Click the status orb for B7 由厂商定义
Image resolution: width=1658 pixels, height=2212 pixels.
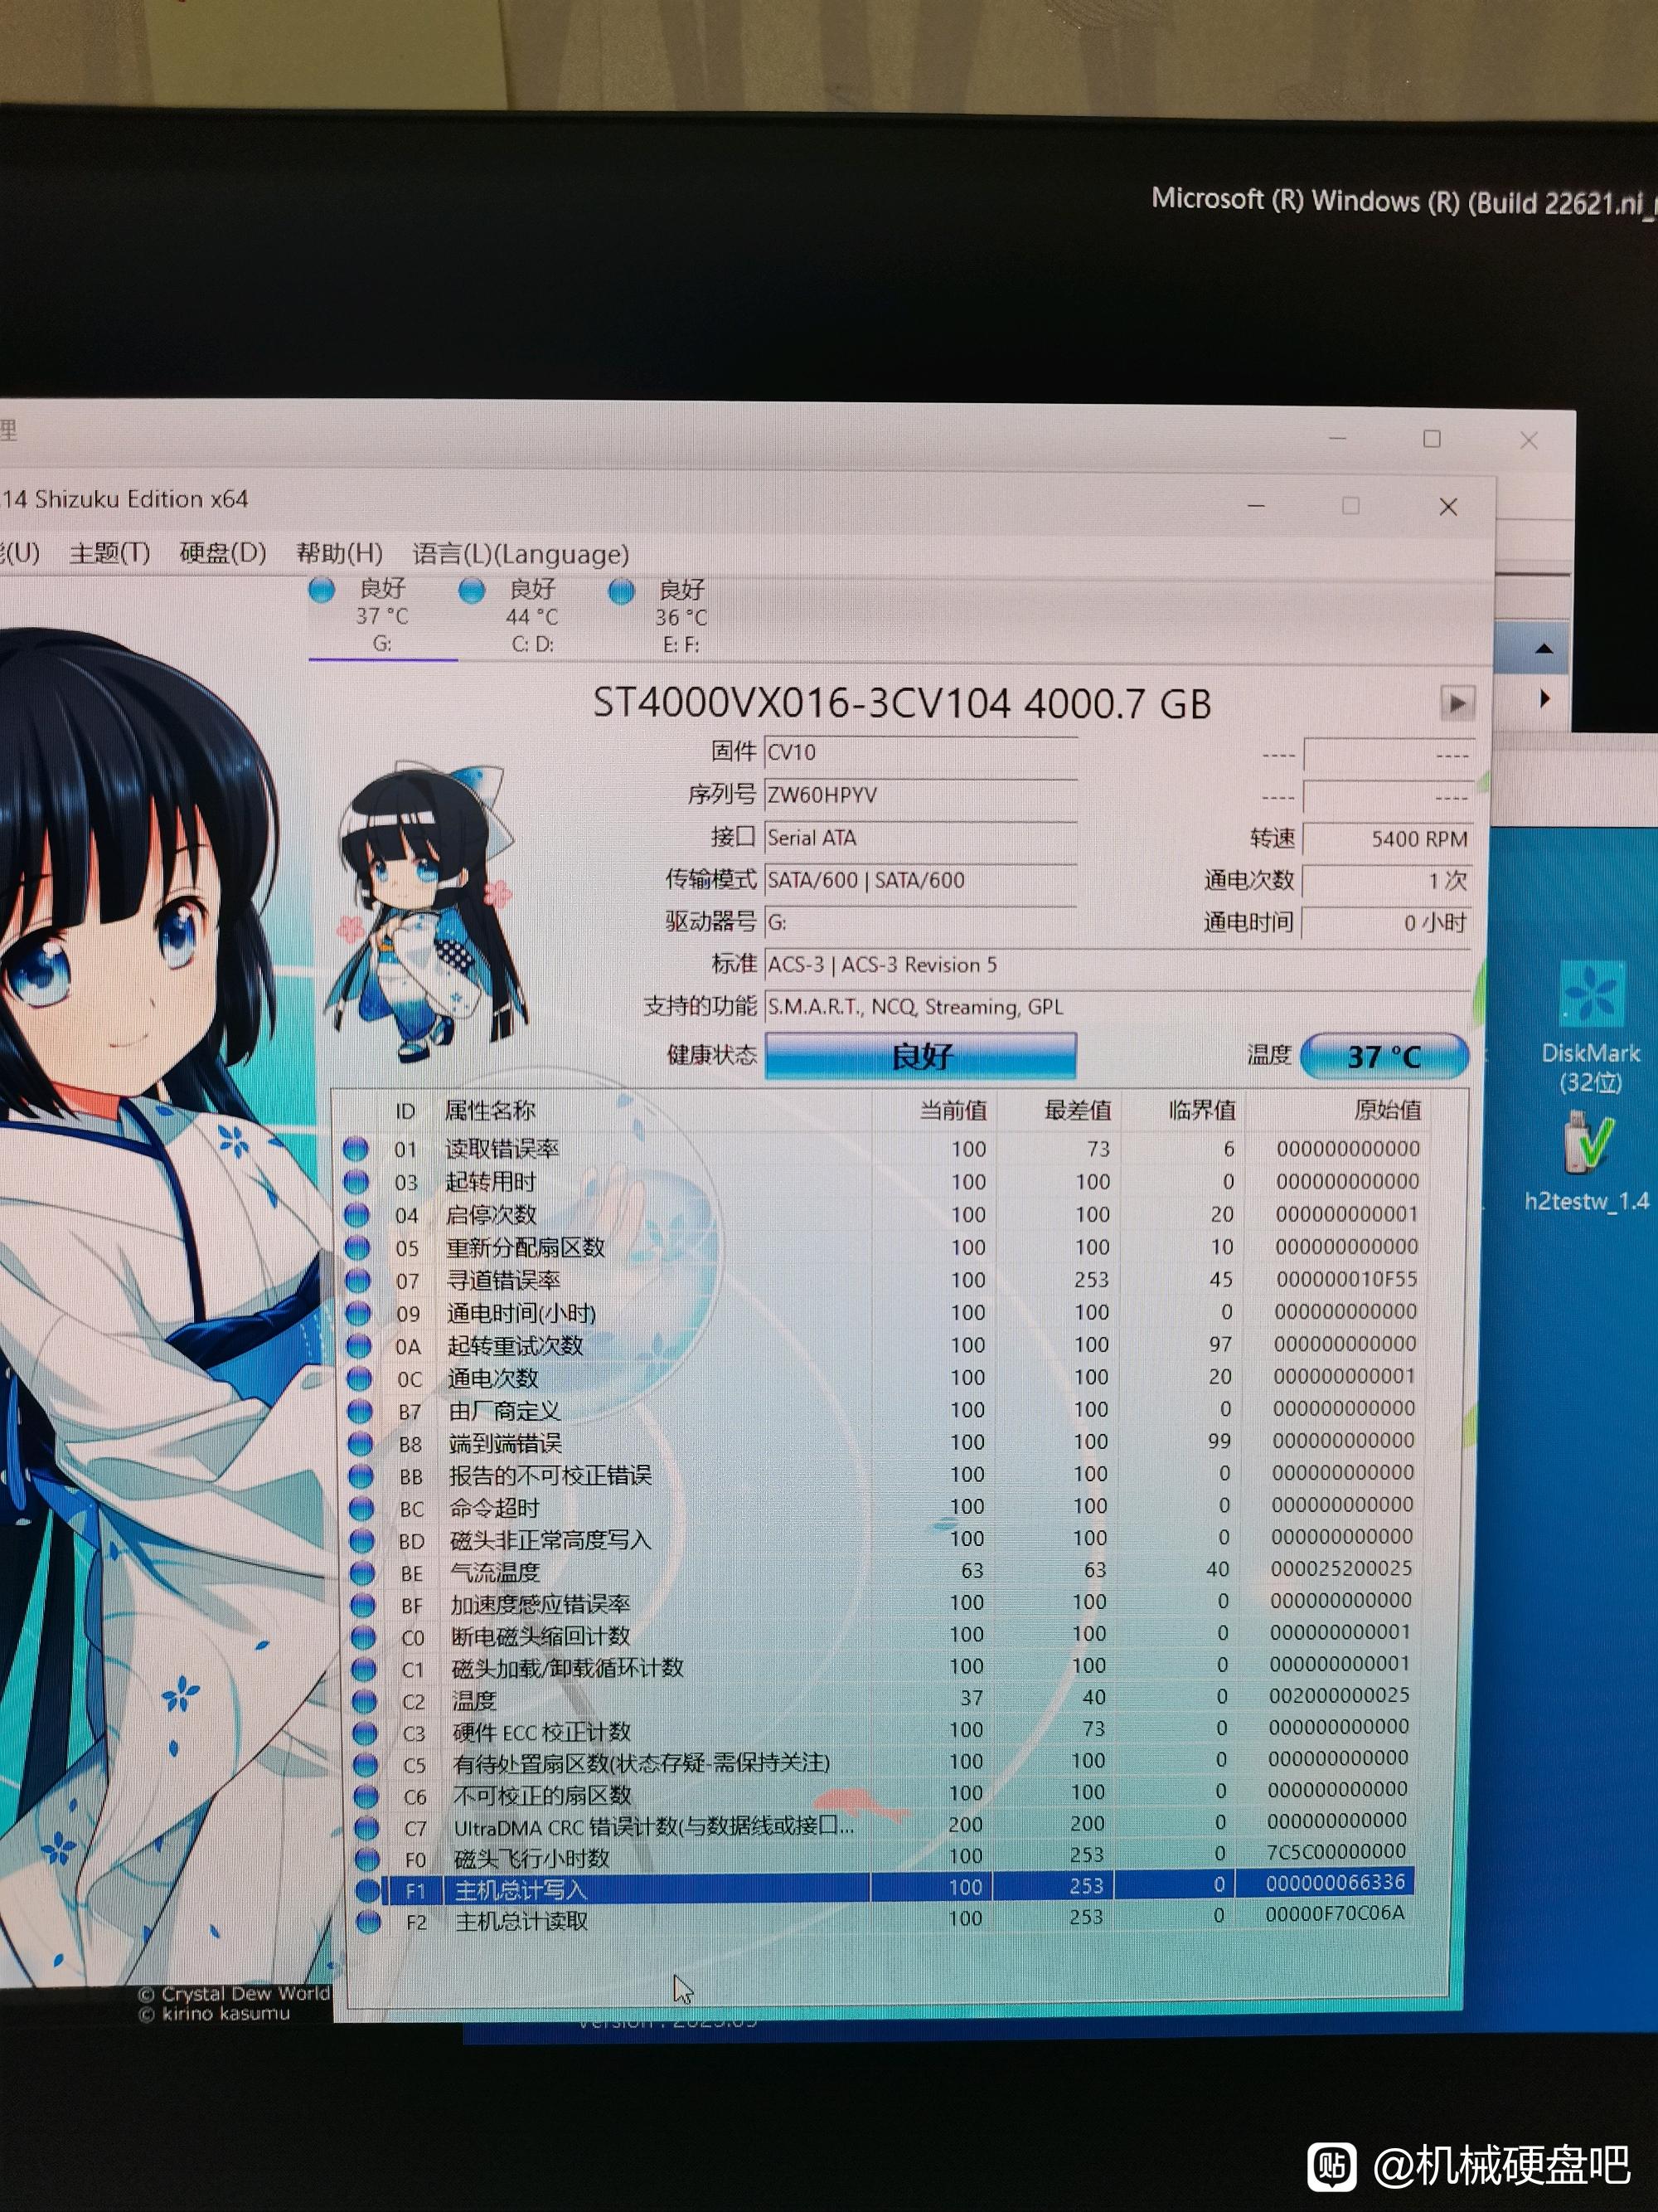point(360,1411)
